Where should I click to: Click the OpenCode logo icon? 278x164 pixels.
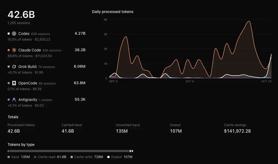tap(14, 83)
